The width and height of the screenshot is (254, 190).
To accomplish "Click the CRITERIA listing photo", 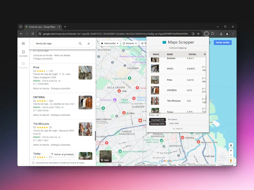I will (85, 102).
